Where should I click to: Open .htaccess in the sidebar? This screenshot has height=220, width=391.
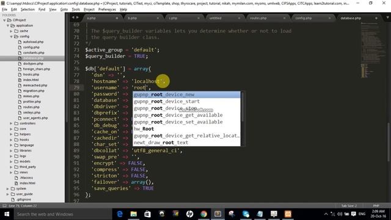tap(26, 178)
